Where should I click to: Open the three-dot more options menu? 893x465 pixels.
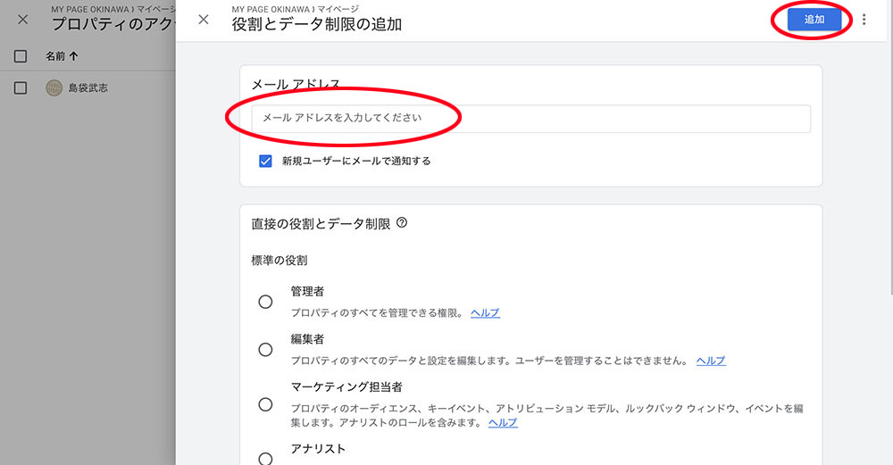pos(864,20)
